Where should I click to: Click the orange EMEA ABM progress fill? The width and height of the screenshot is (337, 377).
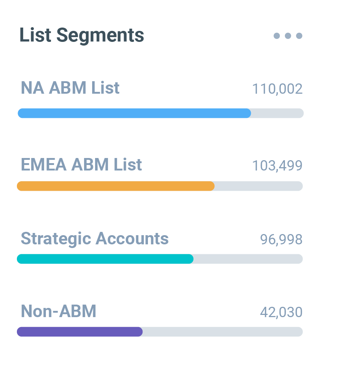[x=116, y=186]
